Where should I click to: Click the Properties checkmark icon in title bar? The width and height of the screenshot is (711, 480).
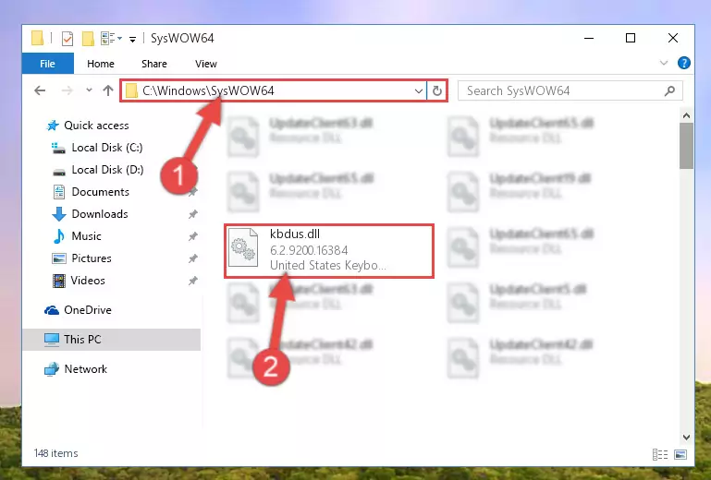point(67,39)
